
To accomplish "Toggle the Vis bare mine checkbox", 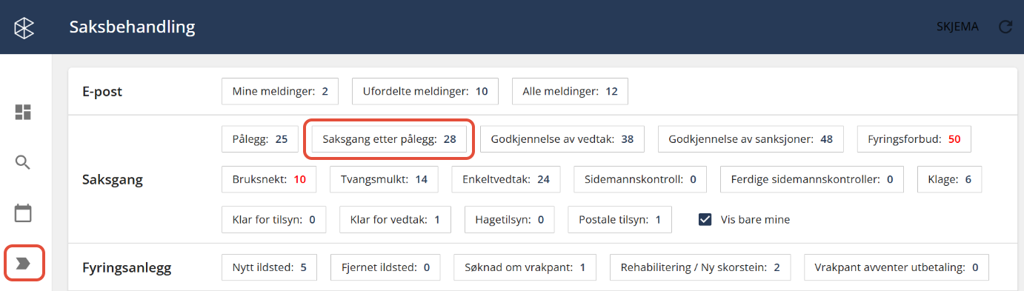I will coord(705,219).
